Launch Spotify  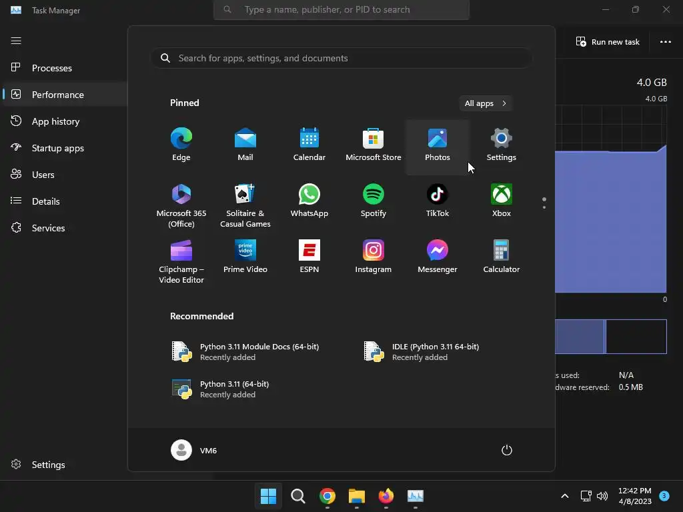(374, 201)
